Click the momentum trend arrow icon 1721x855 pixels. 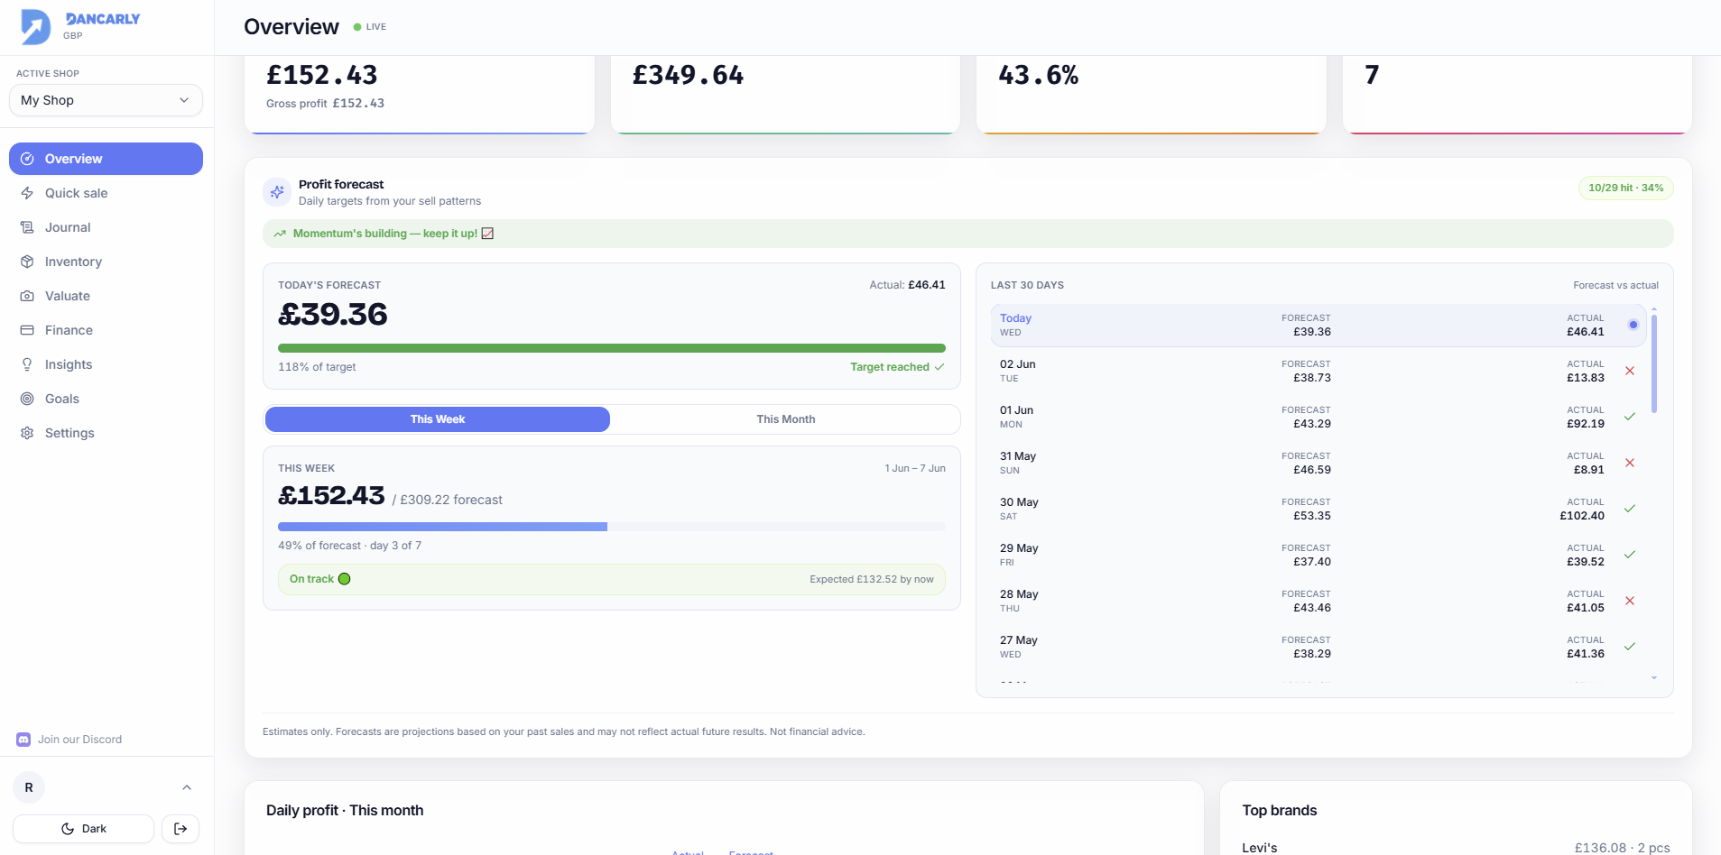click(280, 234)
